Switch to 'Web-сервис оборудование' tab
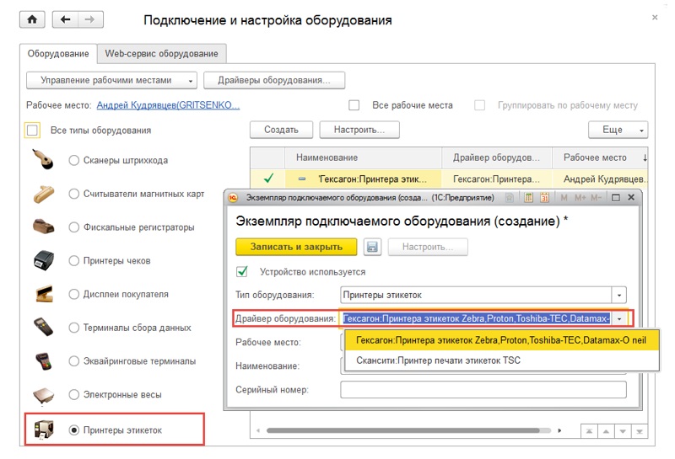This screenshot has width=675, height=459. pyautogui.click(x=161, y=53)
